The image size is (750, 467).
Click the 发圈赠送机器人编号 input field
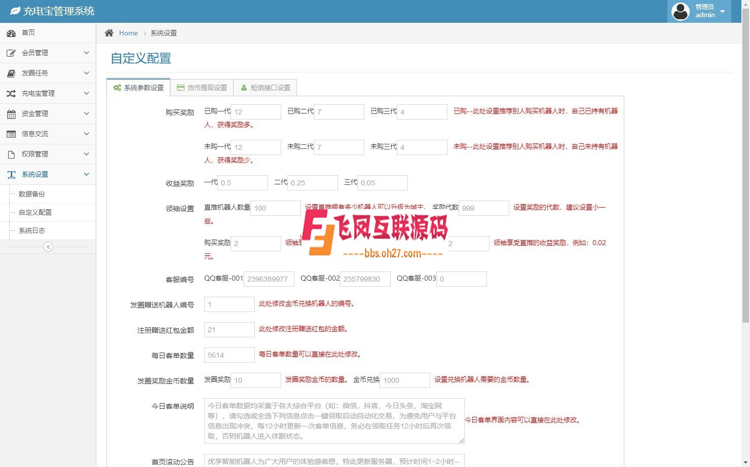[230, 304]
